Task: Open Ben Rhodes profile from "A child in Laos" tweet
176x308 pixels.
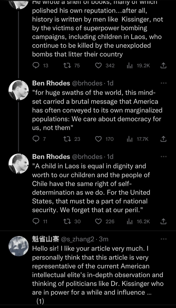Action: point(51,156)
